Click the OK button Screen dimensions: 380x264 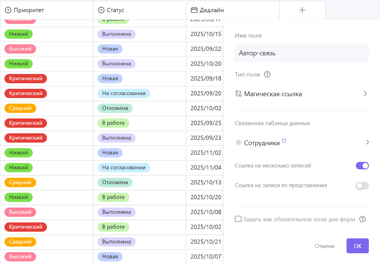[357, 246]
